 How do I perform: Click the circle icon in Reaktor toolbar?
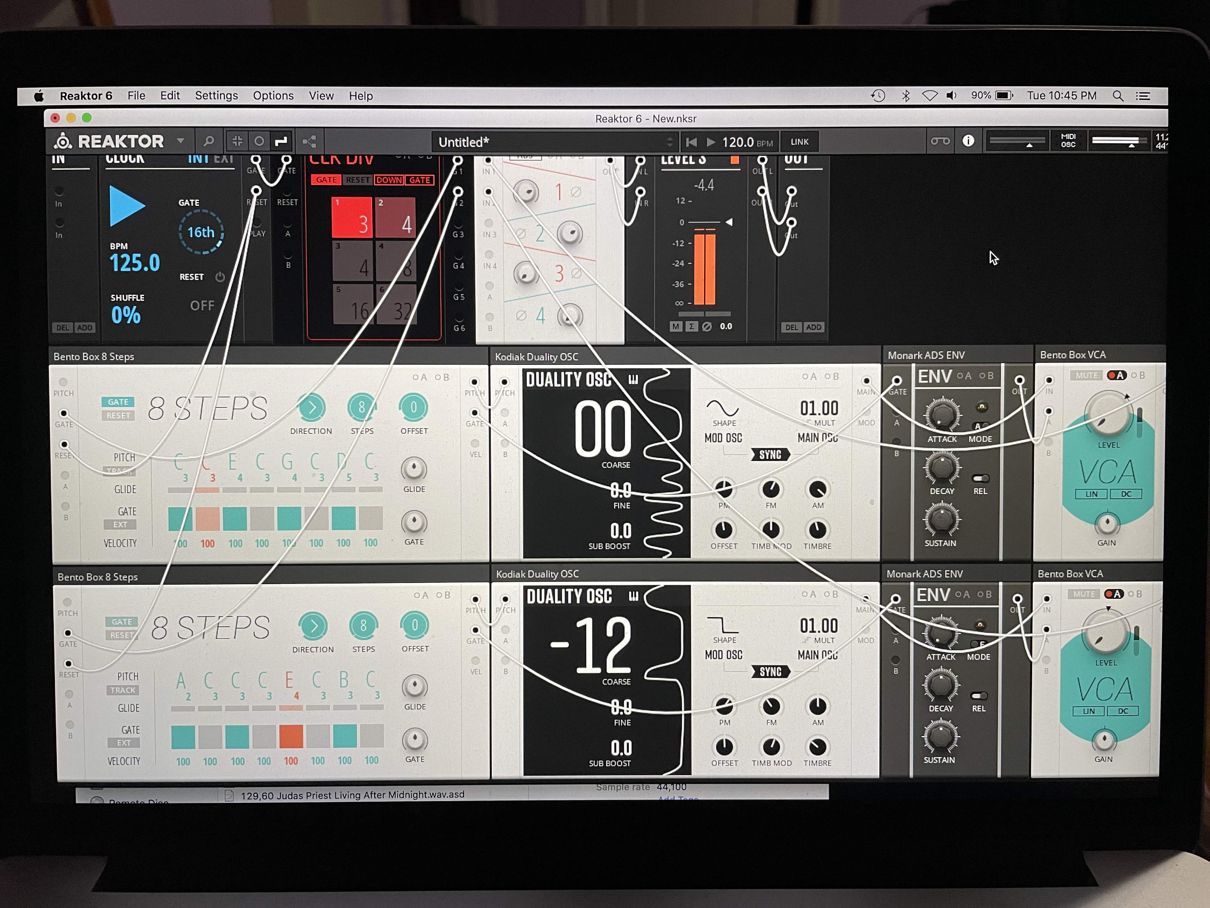259,141
